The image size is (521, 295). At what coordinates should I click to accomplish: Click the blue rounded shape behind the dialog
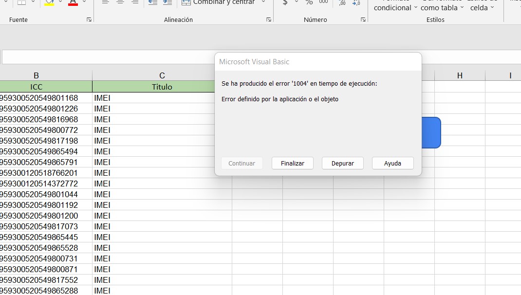tap(431, 132)
